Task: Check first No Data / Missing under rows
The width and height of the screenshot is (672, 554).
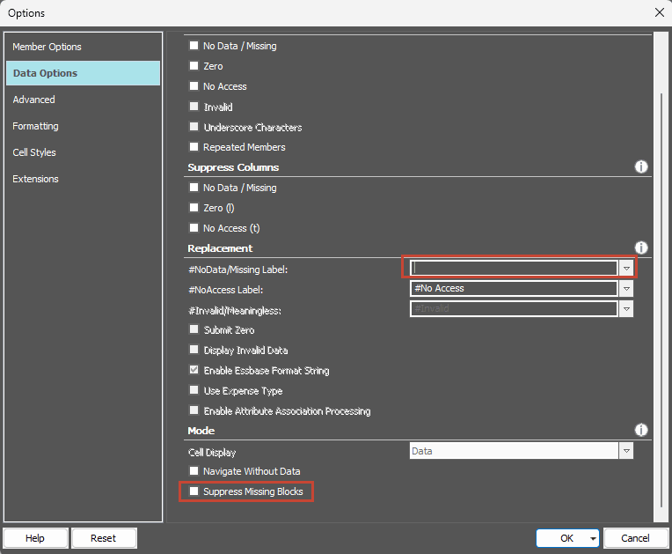Action: (194, 46)
